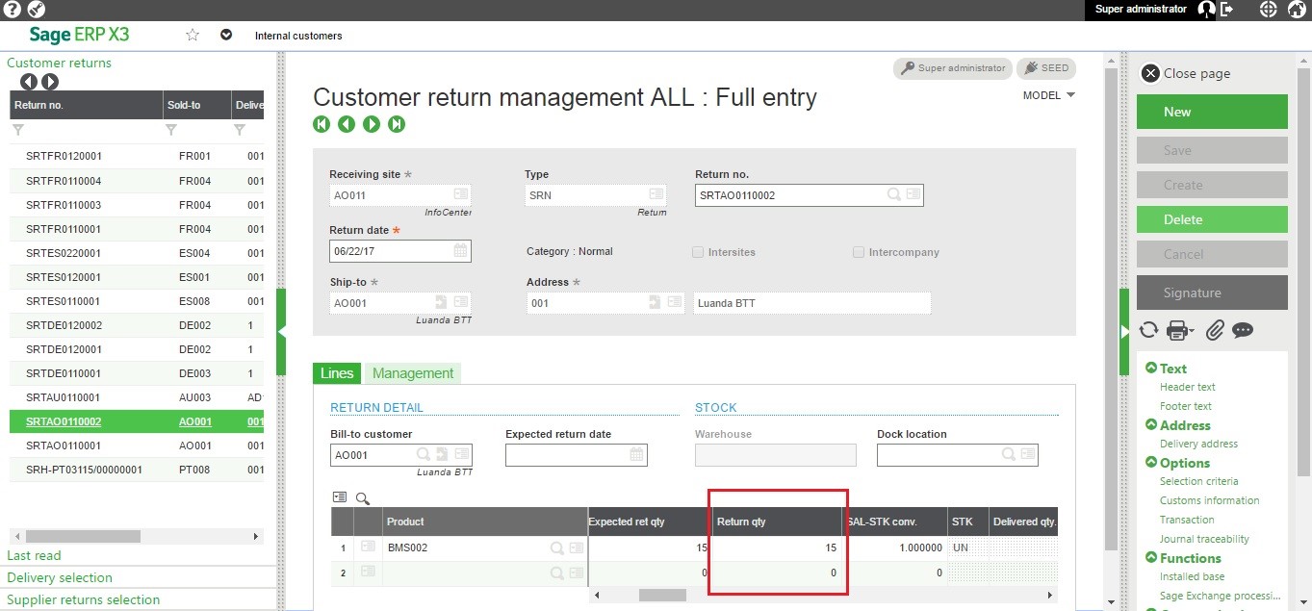Open the MODEL dropdown
Screen dimensions: 1312x611
pyautogui.click(x=1049, y=95)
